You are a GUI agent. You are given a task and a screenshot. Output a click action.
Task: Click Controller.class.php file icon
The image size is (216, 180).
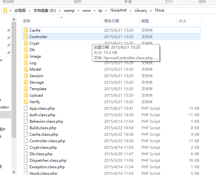(26, 141)
